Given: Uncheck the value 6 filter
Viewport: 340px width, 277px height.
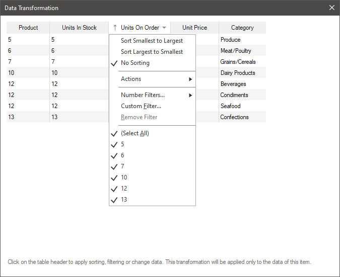Looking at the screenshot, I should [114, 155].
